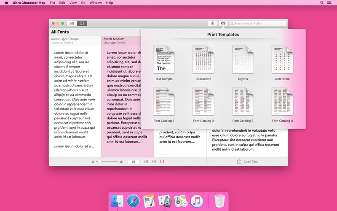337x211 pixels.
Task: Select the grid layout icon in bottom bar
Action: (x=146, y=162)
